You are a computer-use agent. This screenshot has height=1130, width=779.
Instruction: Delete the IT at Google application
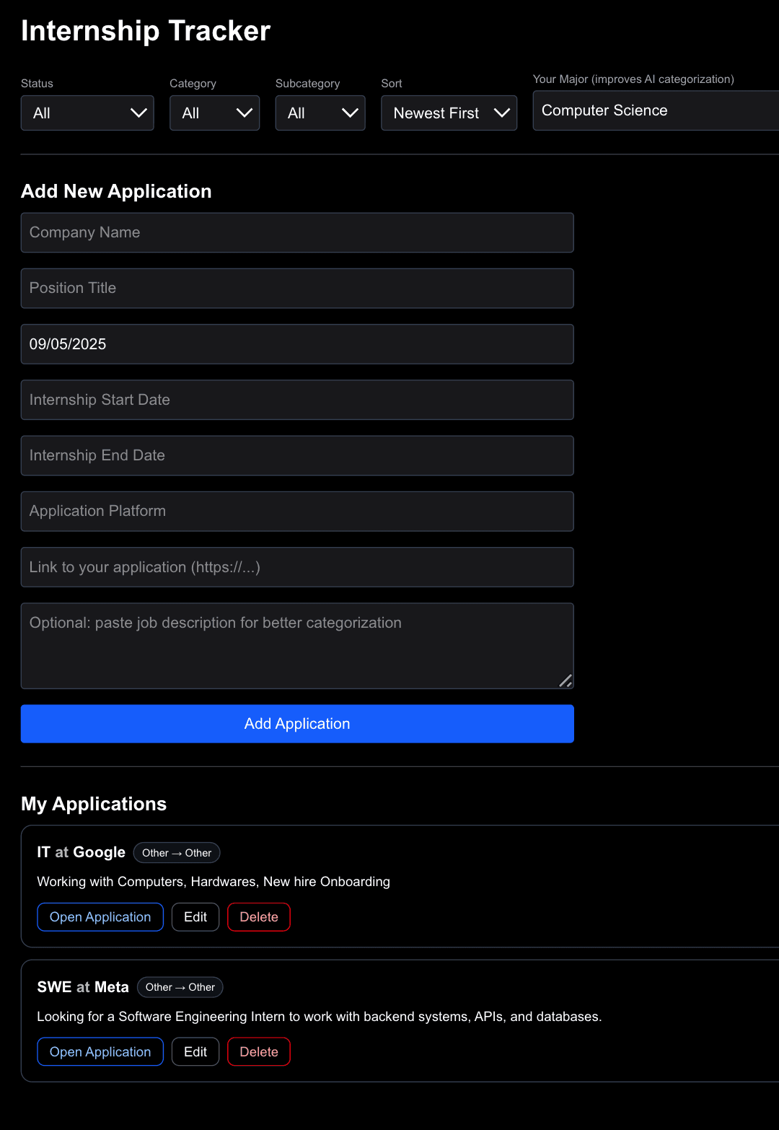coord(259,917)
